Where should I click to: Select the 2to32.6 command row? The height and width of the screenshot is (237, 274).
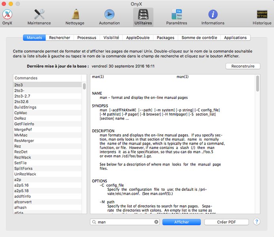pos(47,102)
